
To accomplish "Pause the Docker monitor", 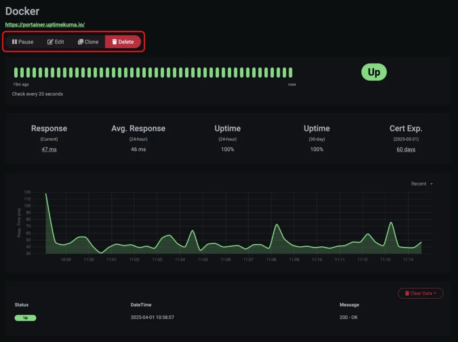I will point(23,42).
